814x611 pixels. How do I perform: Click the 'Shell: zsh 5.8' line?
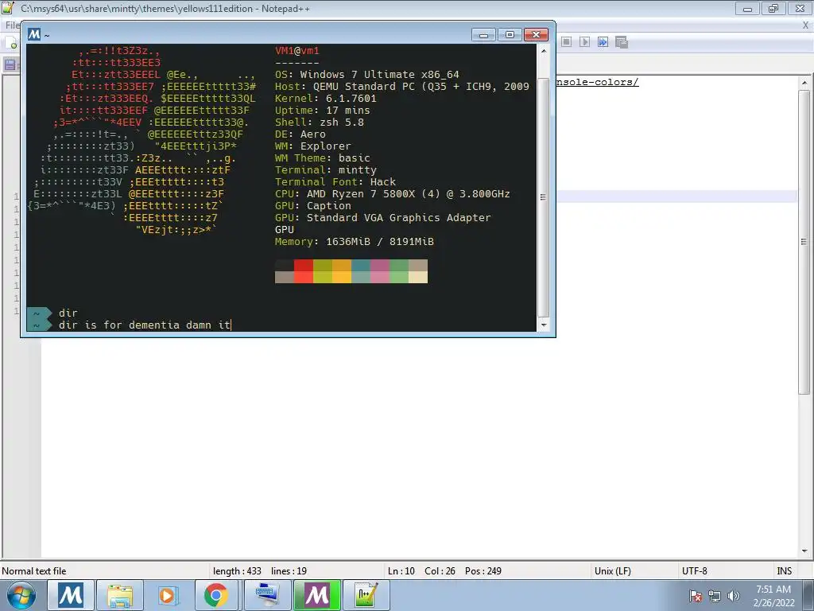pos(320,123)
